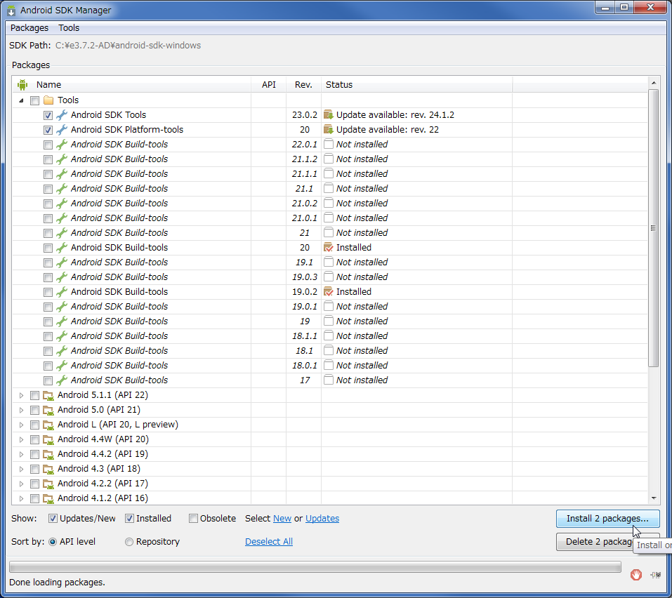The image size is (672, 598).
Task: Click the Android 4.1.2 (API 16) platform folder icon
Action: pyautogui.click(x=48, y=498)
